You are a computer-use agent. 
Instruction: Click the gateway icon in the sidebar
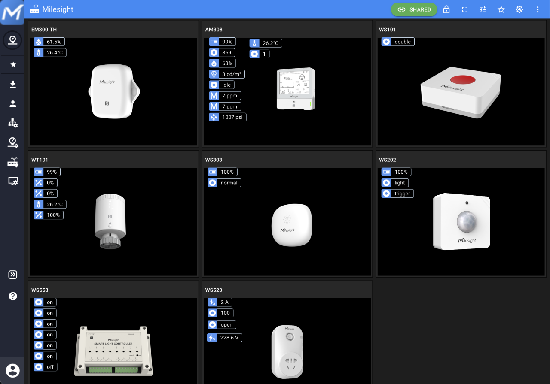click(x=13, y=162)
